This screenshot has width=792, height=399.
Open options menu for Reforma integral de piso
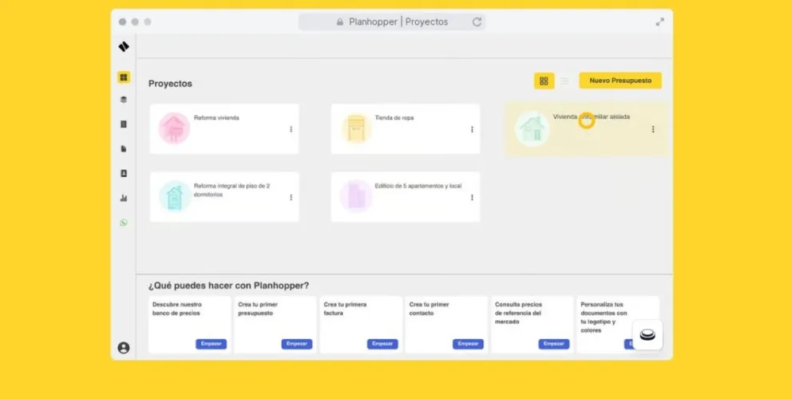(x=291, y=197)
